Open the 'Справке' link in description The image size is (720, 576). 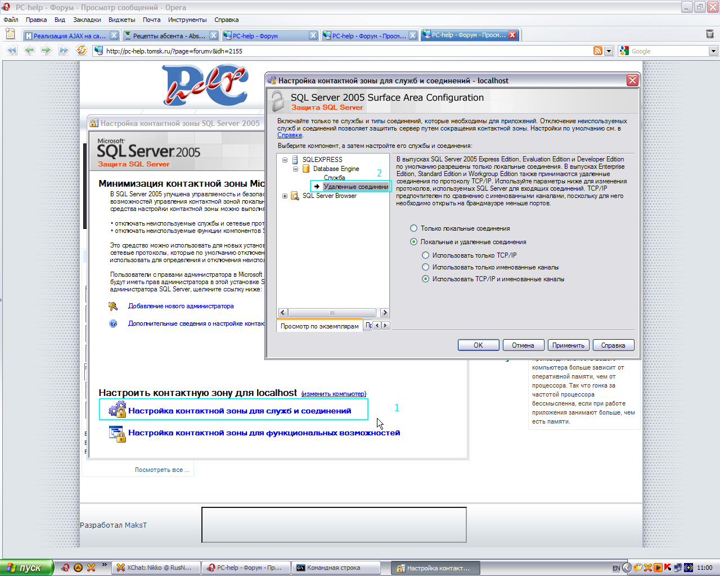pos(290,135)
